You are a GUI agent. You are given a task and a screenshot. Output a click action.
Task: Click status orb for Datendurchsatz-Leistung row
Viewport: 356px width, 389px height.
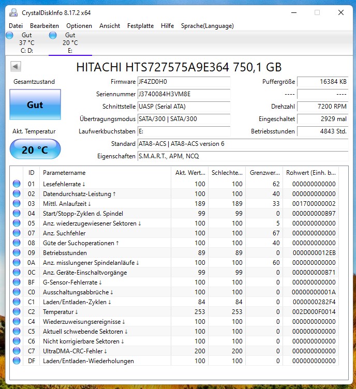tap(17, 193)
